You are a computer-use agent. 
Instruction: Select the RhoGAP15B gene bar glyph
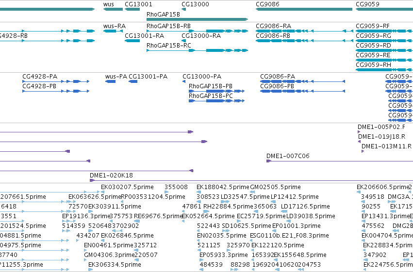coord(198,19)
